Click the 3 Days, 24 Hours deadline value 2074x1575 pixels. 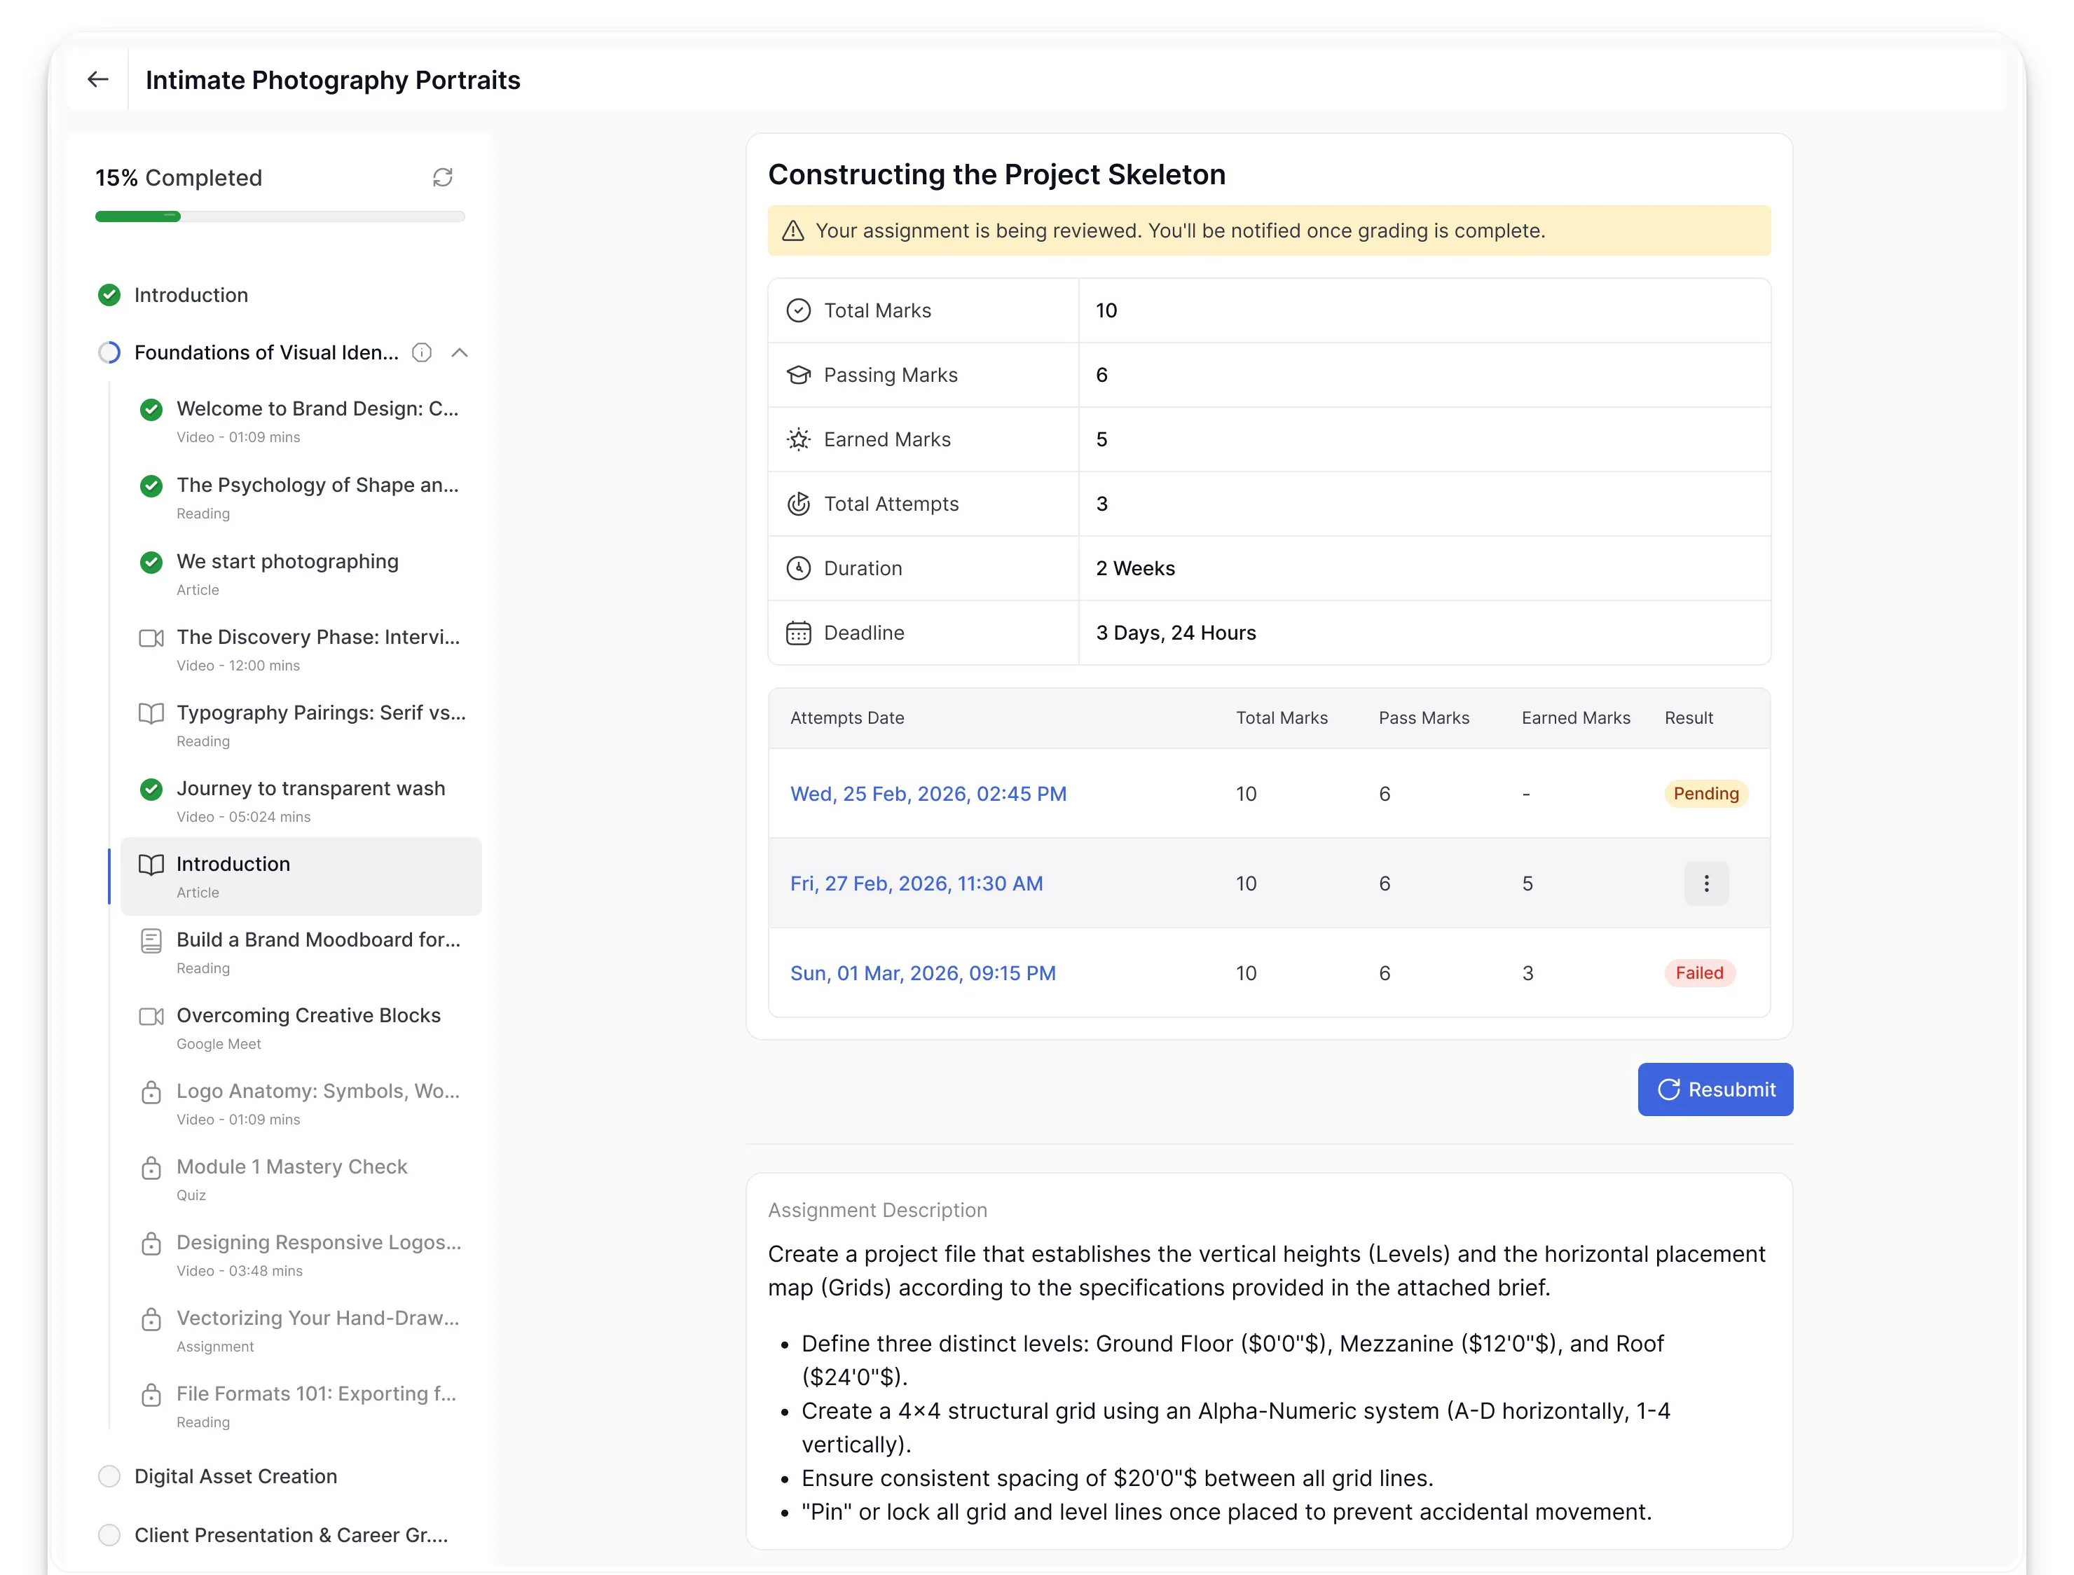point(1176,633)
